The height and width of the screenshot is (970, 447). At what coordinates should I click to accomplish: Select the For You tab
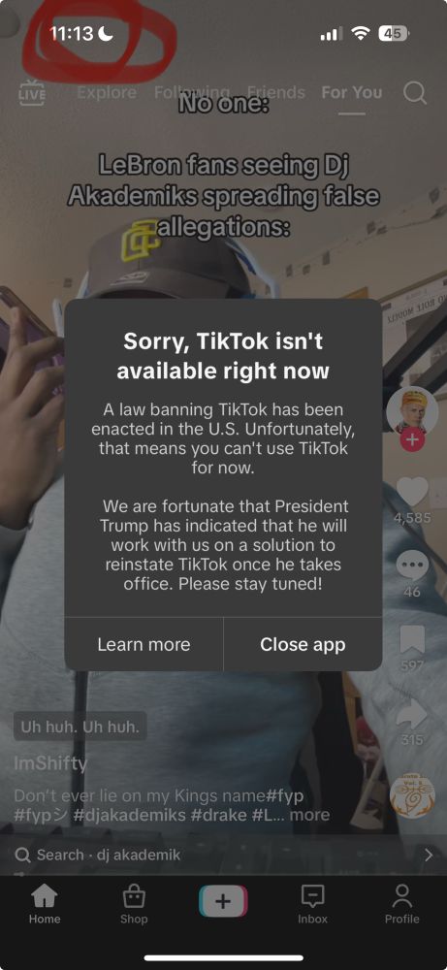point(352,93)
